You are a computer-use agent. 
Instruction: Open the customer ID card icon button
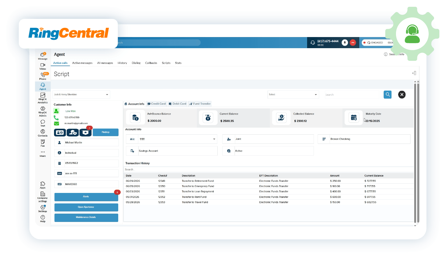60,132
